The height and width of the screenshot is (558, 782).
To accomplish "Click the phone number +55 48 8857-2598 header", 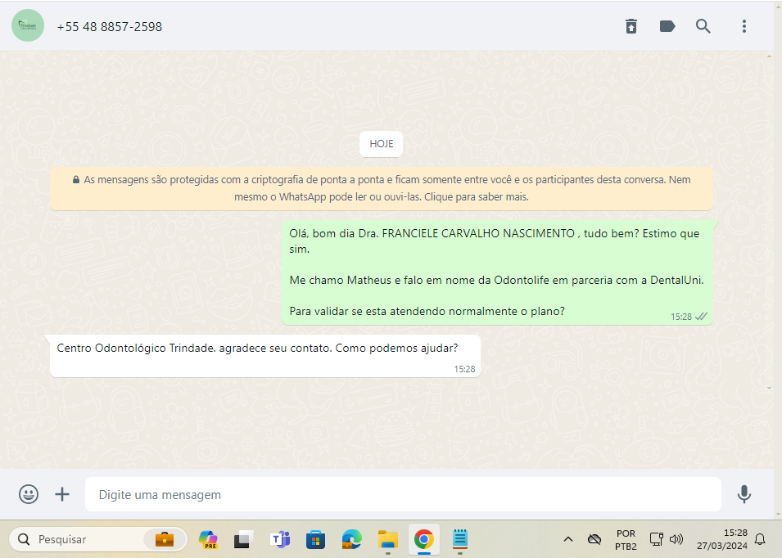I will coord(109,27).
